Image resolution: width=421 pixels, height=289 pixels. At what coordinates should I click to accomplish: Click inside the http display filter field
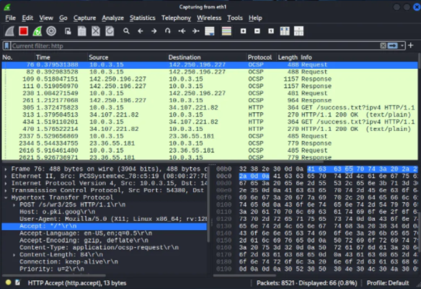[x=186, y=45]
